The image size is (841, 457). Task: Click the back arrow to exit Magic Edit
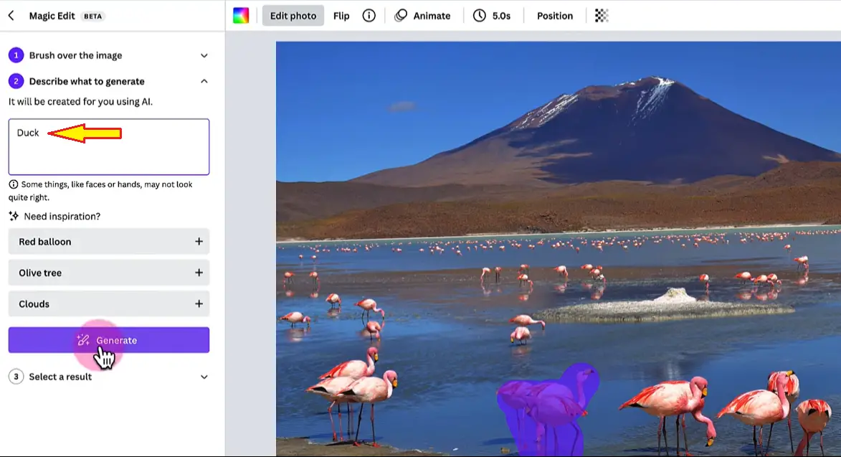pos(9,14)
